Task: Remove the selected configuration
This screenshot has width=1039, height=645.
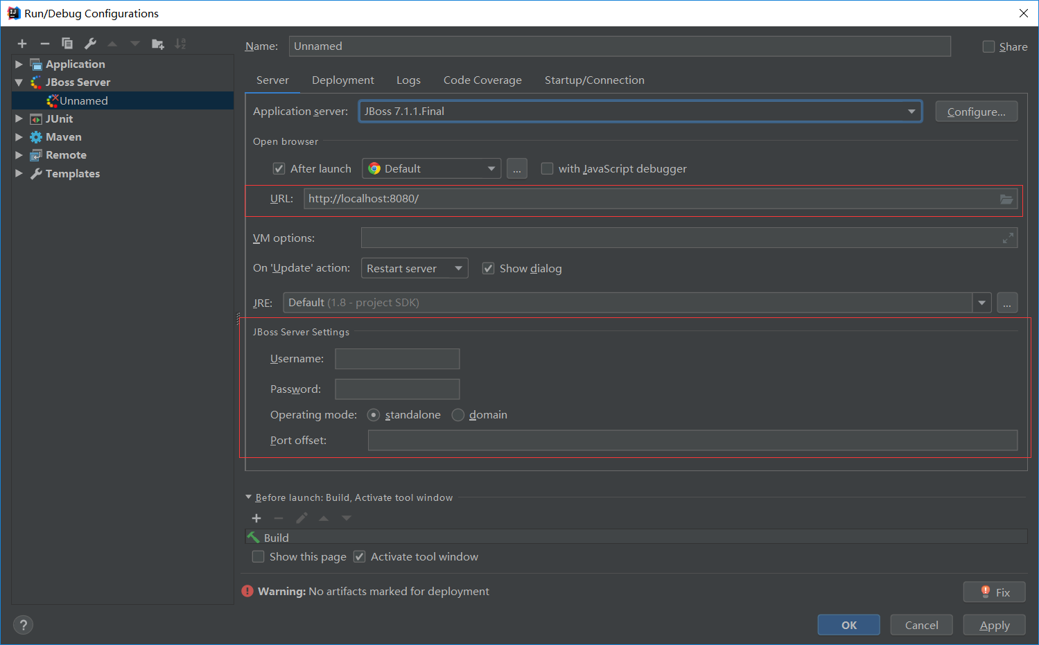Action: tap(44, 43)
